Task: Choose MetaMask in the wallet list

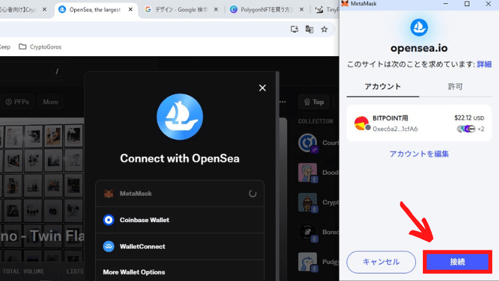Action: (x=180, y=194)
